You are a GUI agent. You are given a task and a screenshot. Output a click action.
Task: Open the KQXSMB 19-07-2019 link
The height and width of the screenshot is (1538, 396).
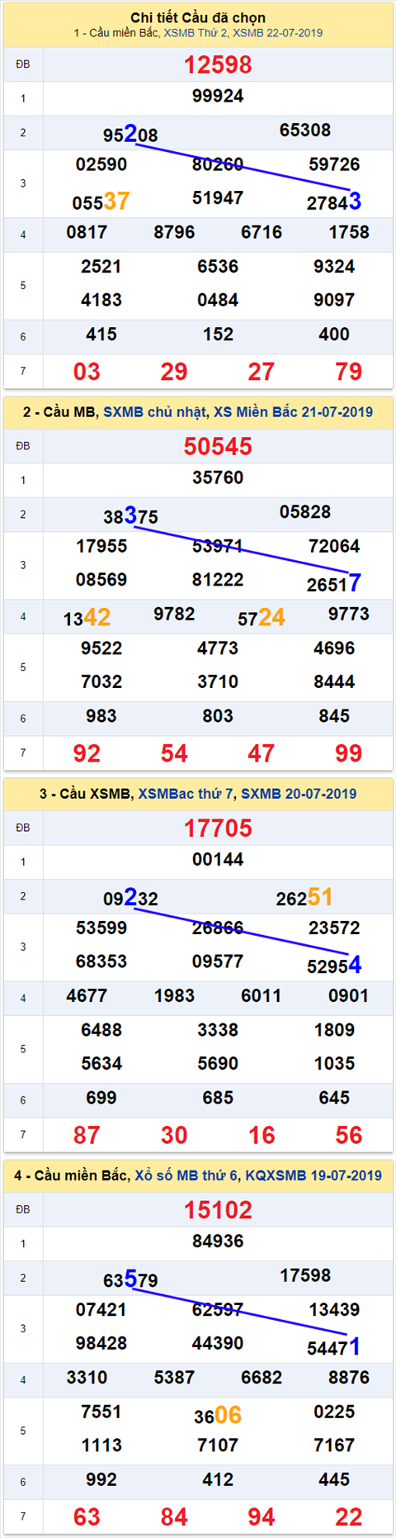coord(313,1175)
